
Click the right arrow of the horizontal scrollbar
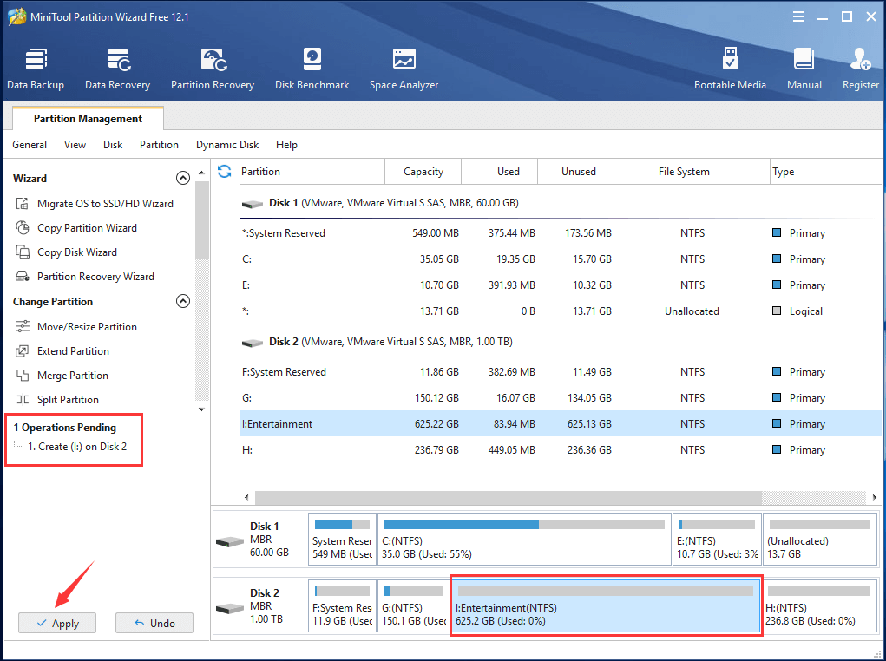874,497
